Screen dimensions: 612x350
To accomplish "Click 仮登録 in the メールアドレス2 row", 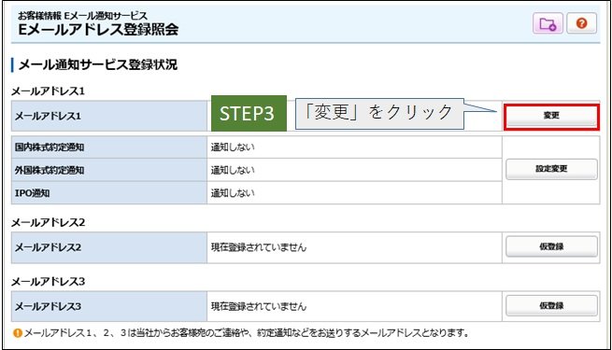I will coord(551,246).
